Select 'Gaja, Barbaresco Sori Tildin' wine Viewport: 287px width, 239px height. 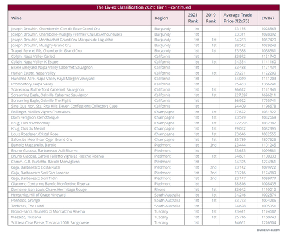[x=34, y=178]
